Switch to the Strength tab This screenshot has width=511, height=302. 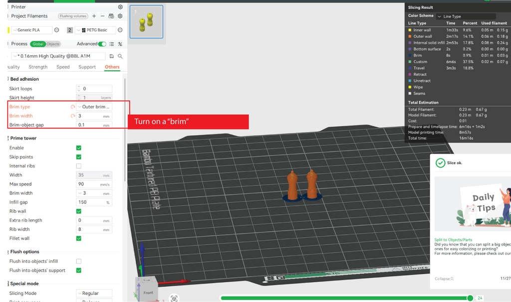click(x=38, y=67)
